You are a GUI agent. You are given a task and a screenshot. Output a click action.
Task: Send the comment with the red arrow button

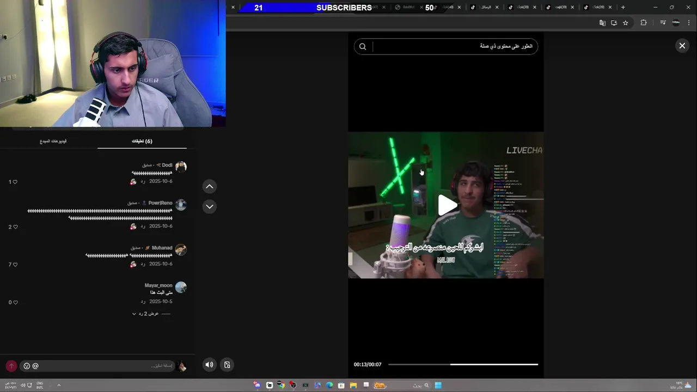(11, 366)
